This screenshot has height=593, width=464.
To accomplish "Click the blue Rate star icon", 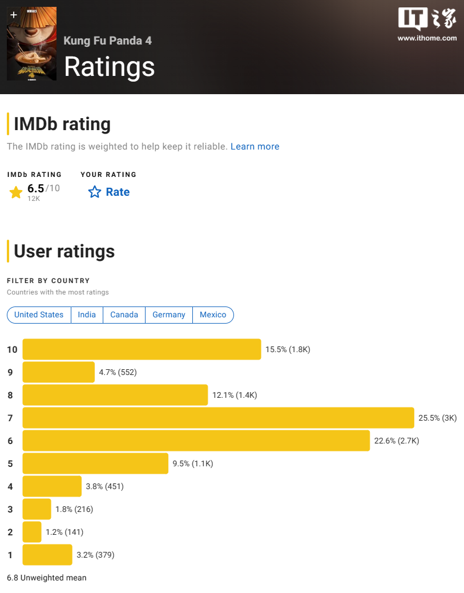I will click(94, 192).
